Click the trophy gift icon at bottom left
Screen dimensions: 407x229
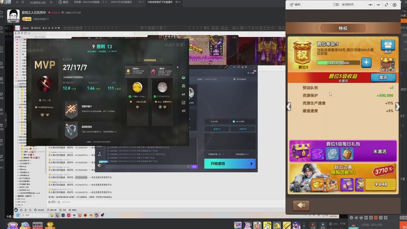[50, 225]
